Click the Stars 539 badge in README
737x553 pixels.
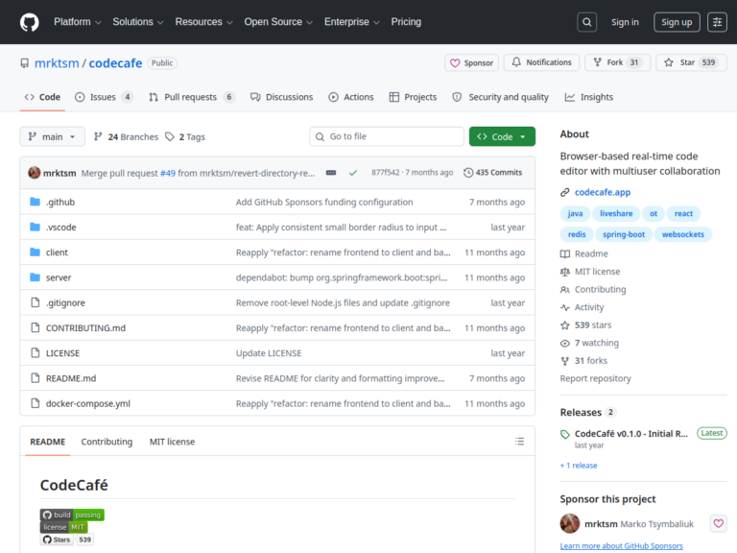coord(67,540)
